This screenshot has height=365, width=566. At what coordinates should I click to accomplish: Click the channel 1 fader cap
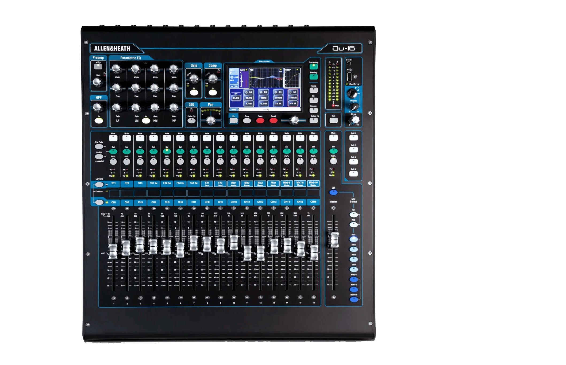click(113, 251)
